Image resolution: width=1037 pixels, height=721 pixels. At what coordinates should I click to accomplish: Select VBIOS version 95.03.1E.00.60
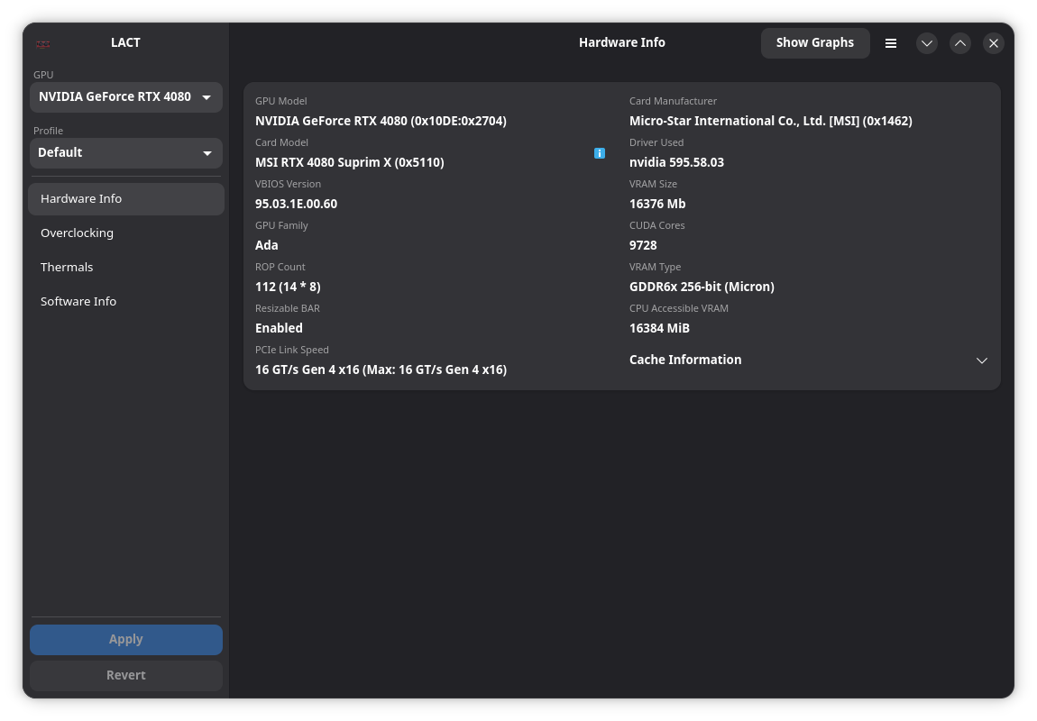coord(297,205)
